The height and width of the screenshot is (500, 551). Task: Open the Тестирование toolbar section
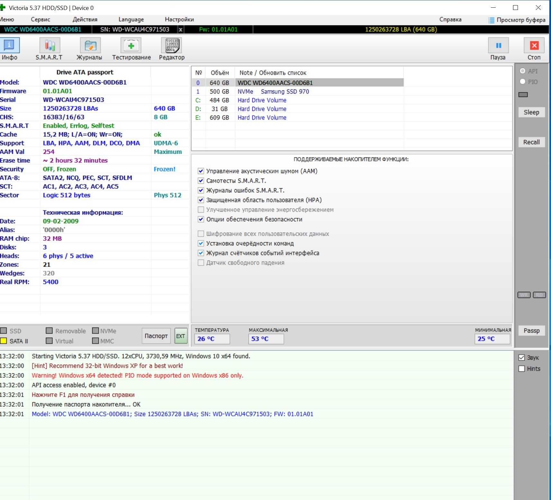(131, 49)
